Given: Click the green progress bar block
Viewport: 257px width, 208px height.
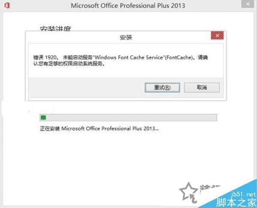Looking at the screenshot, I should [x=43, y=117].
